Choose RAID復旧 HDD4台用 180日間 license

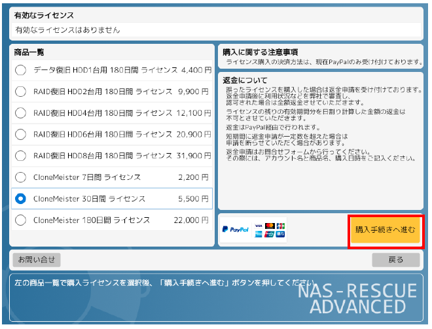pos(21,113)
